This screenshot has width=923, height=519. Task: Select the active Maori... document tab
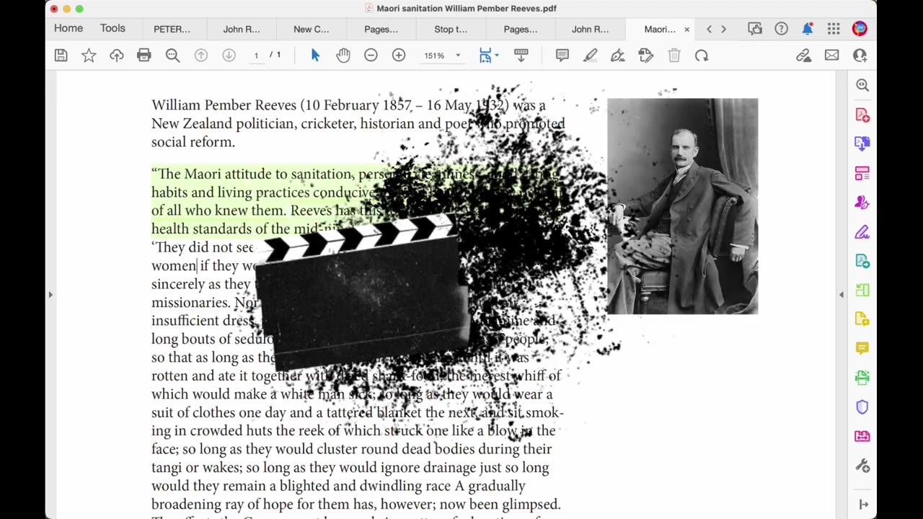660,29
